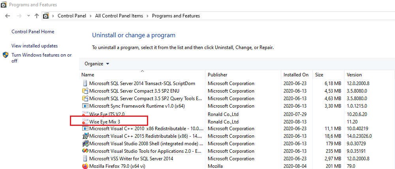Click the Visual C++ 2015 Redistributable icon

pos(85,136)
